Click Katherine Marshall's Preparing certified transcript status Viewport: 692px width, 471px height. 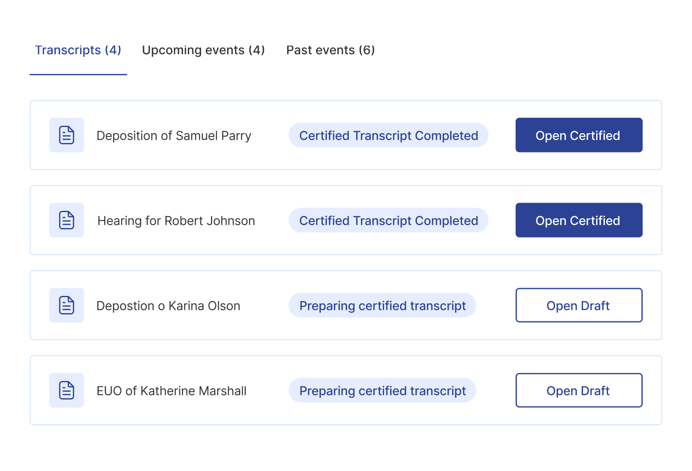point(382,391)
